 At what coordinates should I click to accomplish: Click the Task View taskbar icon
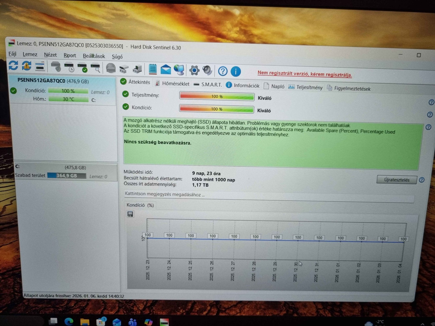[x=53, y=321]
